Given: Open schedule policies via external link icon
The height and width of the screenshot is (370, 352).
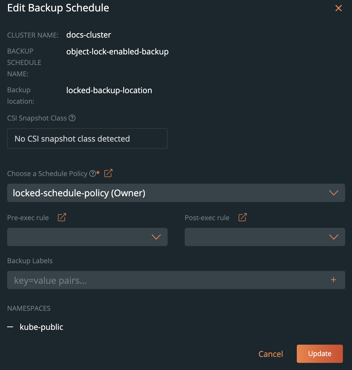Looking at the screenshot, I should pos(108,173).
